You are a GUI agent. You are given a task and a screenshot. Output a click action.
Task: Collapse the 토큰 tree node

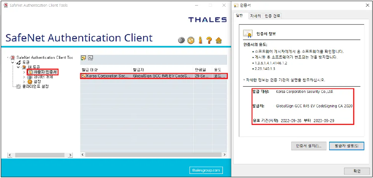tap(13, 63)
